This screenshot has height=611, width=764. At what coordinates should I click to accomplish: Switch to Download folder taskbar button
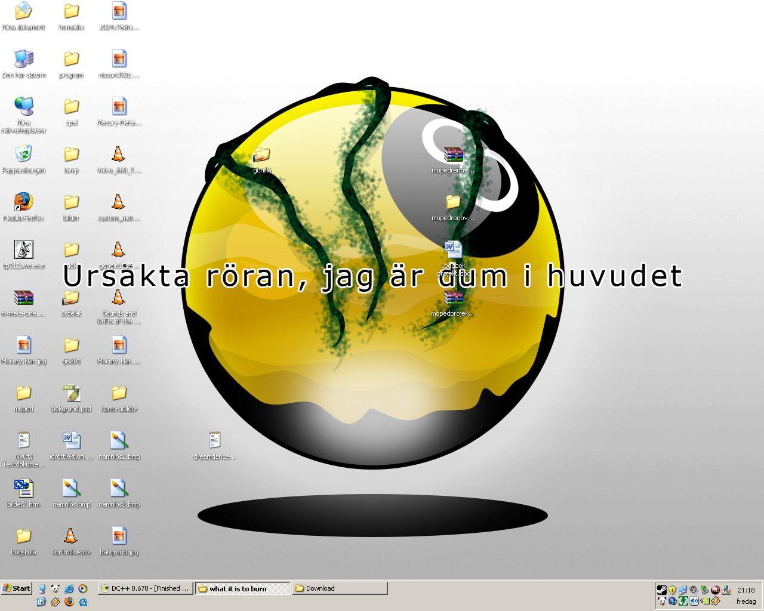tap(340, 588)
